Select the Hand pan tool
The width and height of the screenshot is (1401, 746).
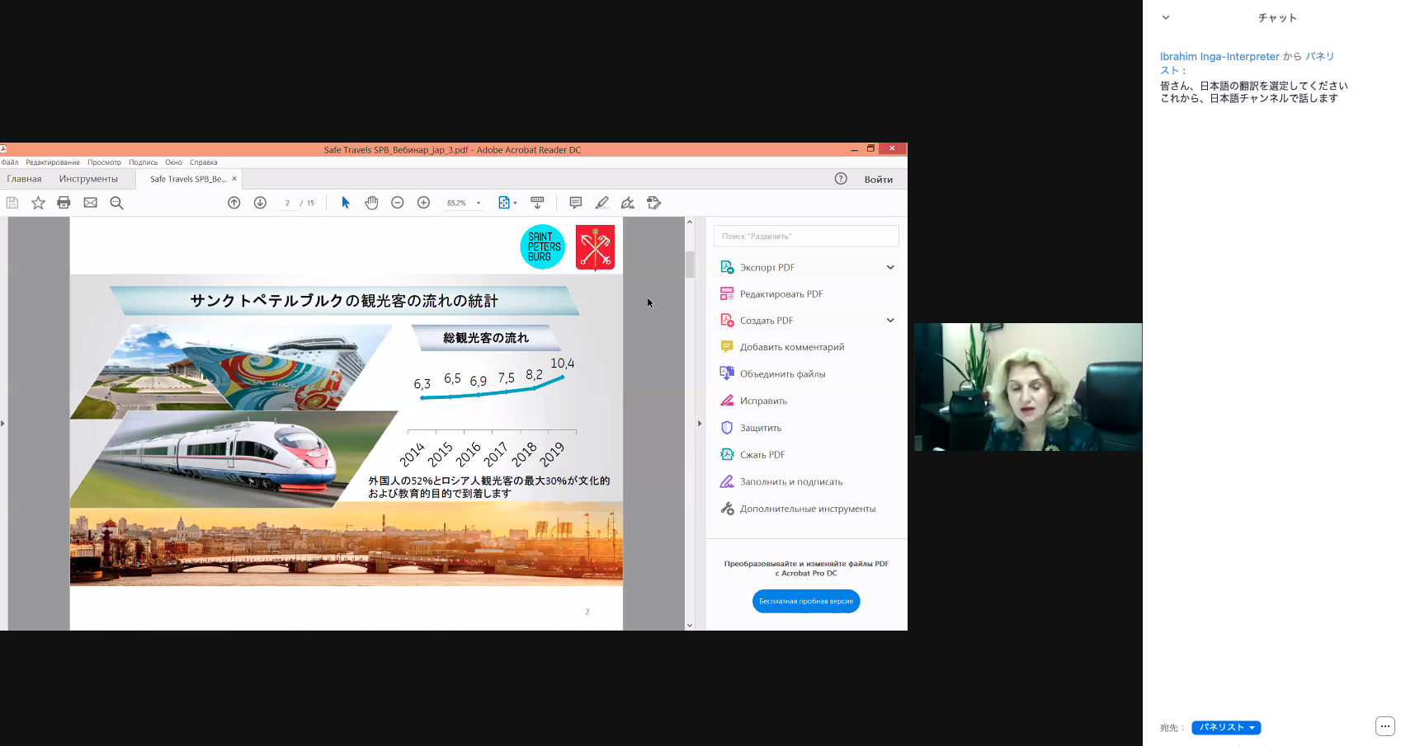click(x=371, y=203)
